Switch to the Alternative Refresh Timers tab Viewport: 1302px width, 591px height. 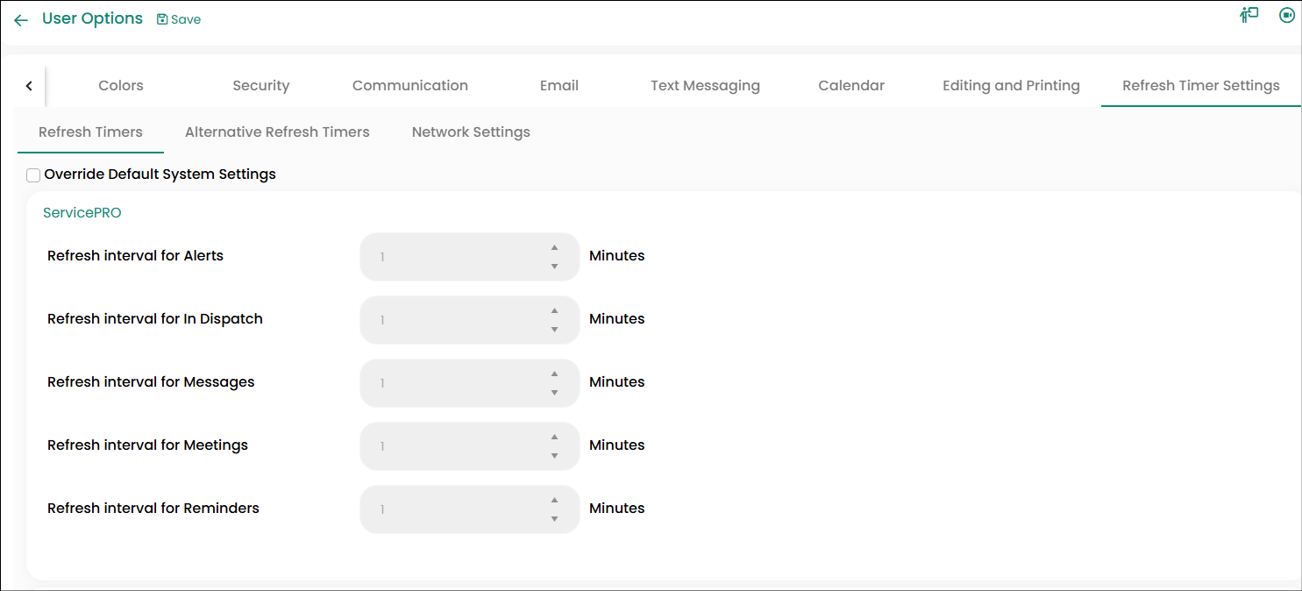point(277,132)
